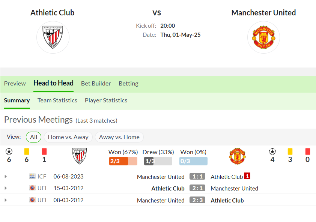Click the 2:3 score for 08-03-2012
Image resolution: width=316 pixels, height=222 pixels.
[197, 200]
